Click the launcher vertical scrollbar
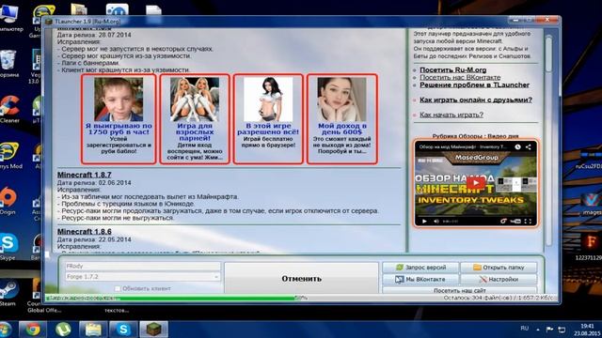Image resolution: width=602 pixels, height=338 pixels. [x=548, y=140]
